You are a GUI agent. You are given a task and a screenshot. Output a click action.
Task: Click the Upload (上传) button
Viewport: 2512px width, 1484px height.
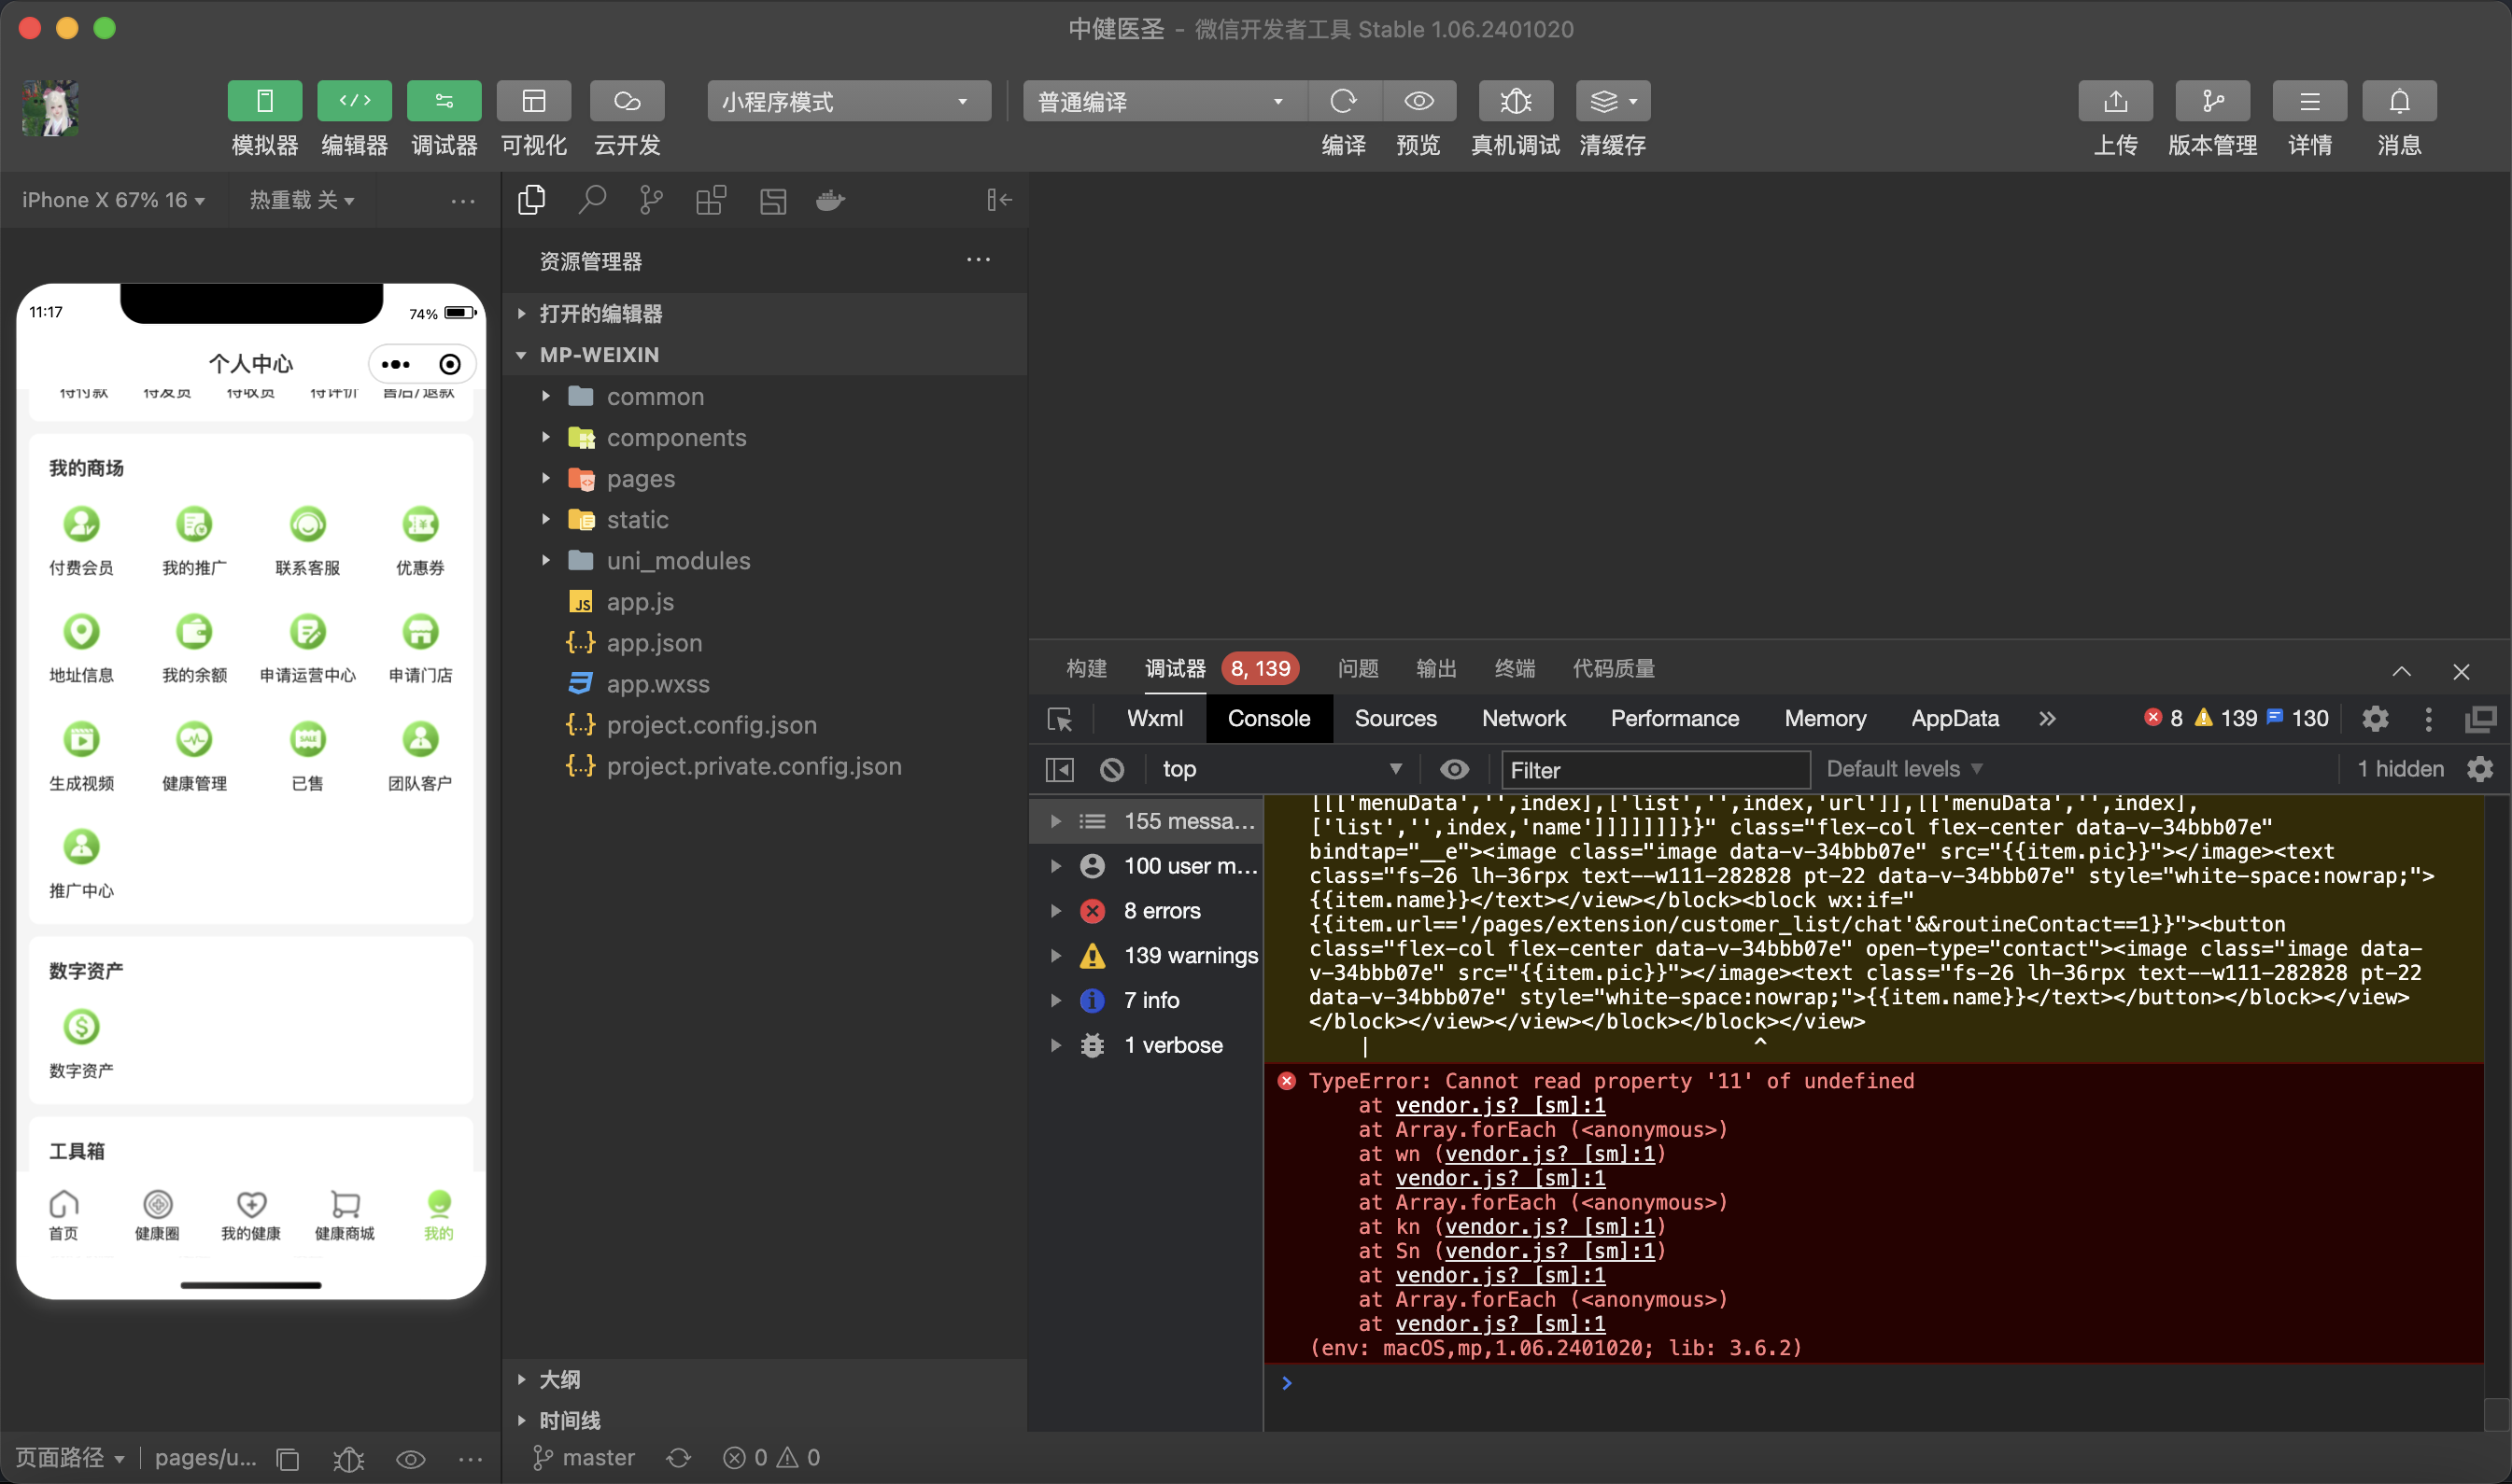pyautogui.click(x=2116, y=101)
